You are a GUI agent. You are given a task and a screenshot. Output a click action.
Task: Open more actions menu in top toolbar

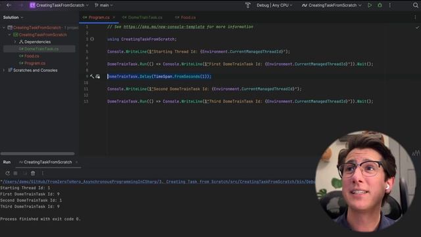[390, 5]
